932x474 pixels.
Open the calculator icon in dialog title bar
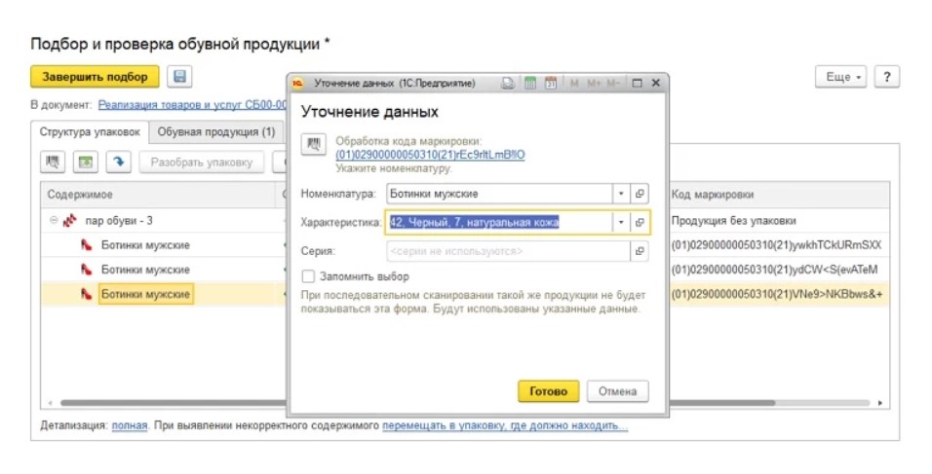[530, 84]
